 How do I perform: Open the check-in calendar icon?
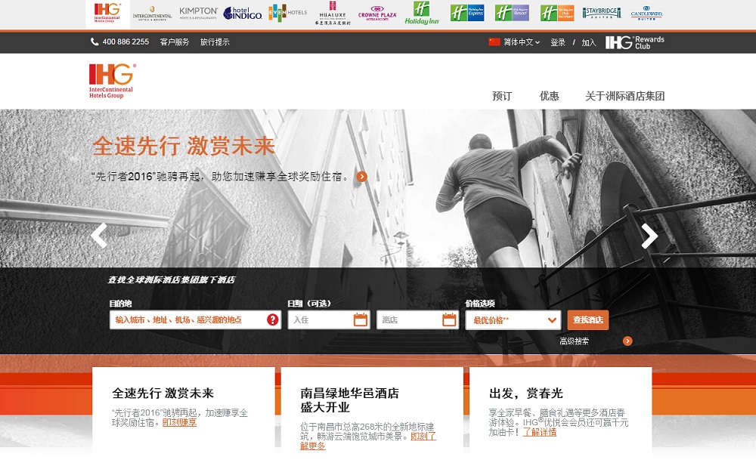(360, 319)
